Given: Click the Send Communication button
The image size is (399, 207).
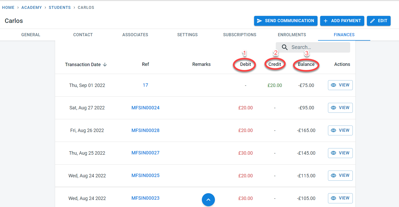Looking at the screenshot, I should coord(286,21).
